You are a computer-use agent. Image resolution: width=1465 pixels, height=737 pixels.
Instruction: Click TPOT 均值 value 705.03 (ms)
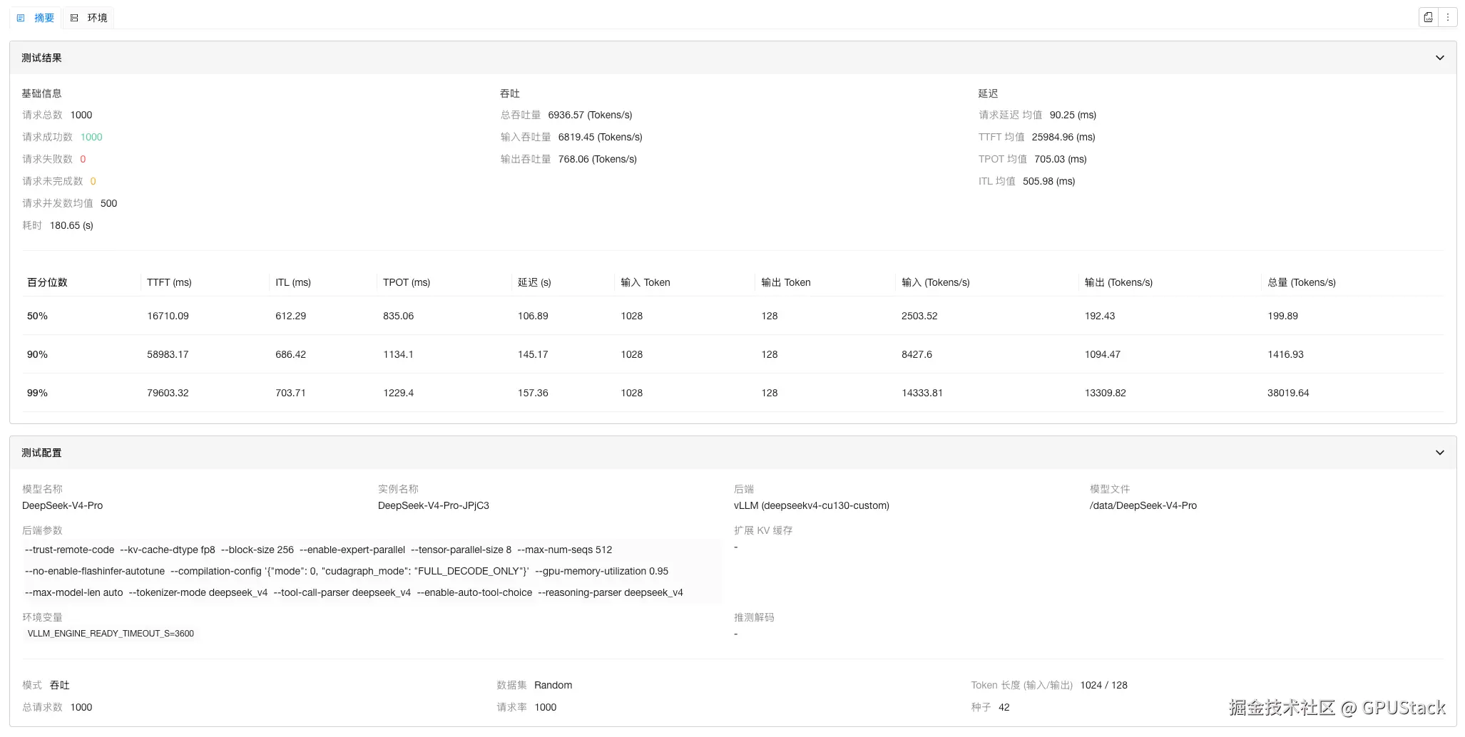(1060, 159)
